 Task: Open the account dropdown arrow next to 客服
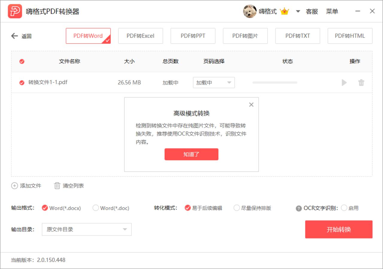pos(298,11)
